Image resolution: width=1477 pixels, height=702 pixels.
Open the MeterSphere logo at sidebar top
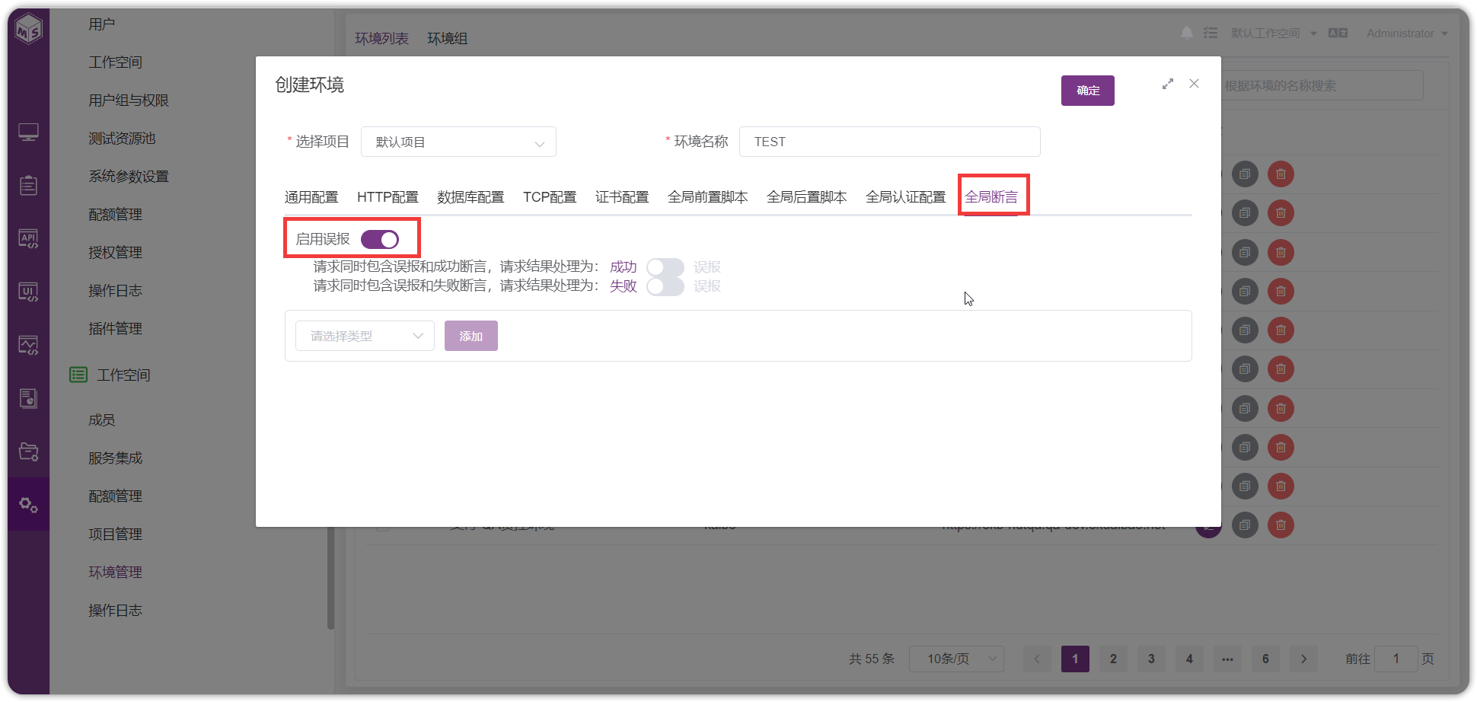pyautogui.click(x=29, y=29)
